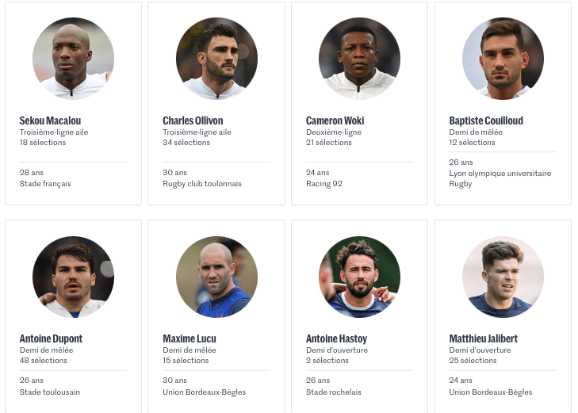
Task: Click Charles Ollivon's portrait photo
Action: (x=216, y=59)
